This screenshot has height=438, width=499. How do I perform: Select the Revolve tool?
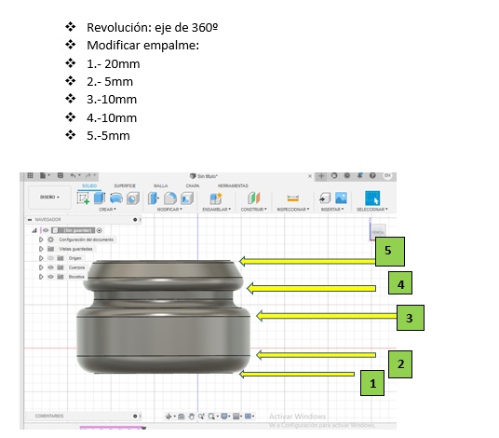coord(116,198)
